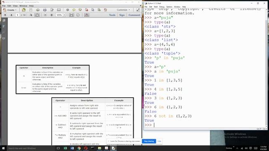Click the Edit document pencil icon

pos(52,10)
